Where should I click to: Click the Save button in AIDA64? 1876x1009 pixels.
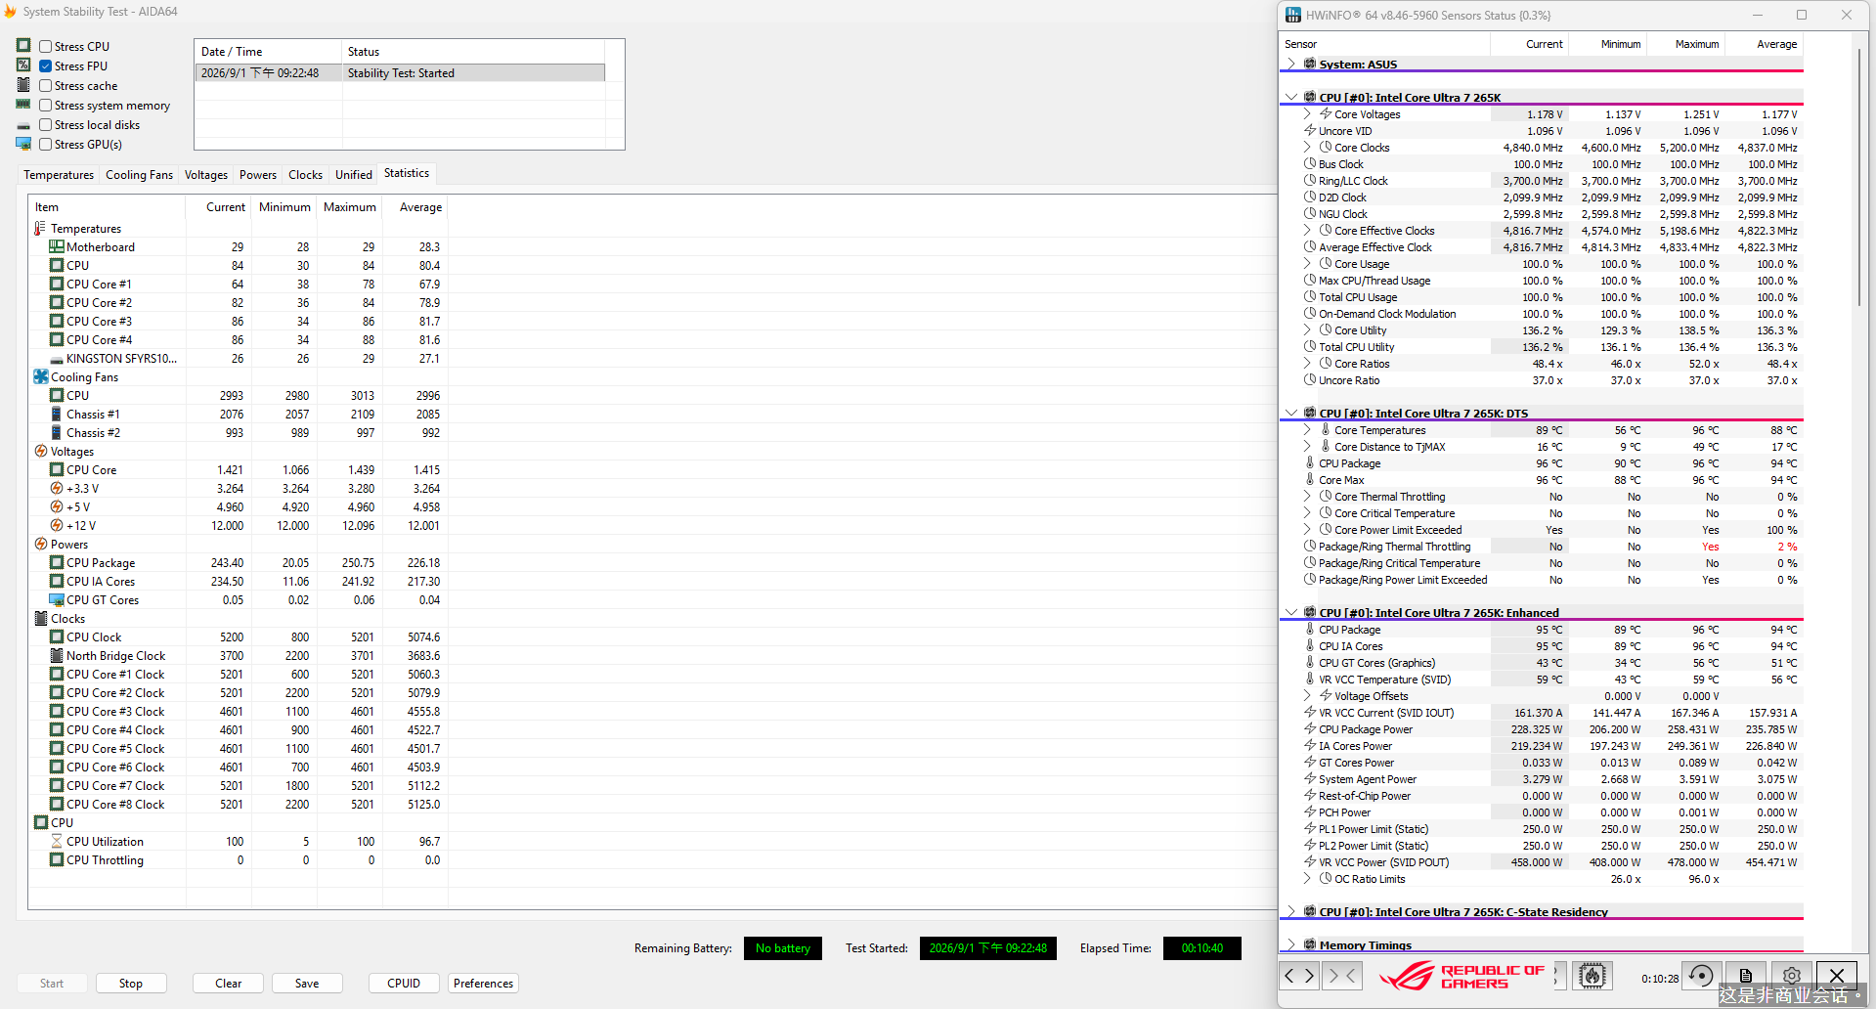click(x=307, y=984)
